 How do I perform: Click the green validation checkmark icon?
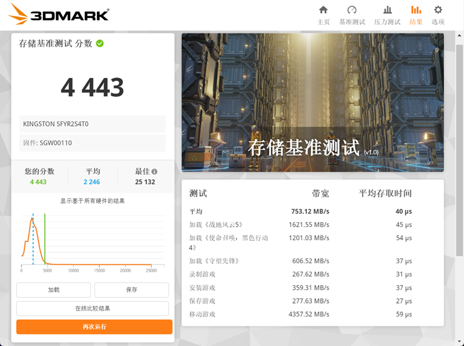coord(100,43)
